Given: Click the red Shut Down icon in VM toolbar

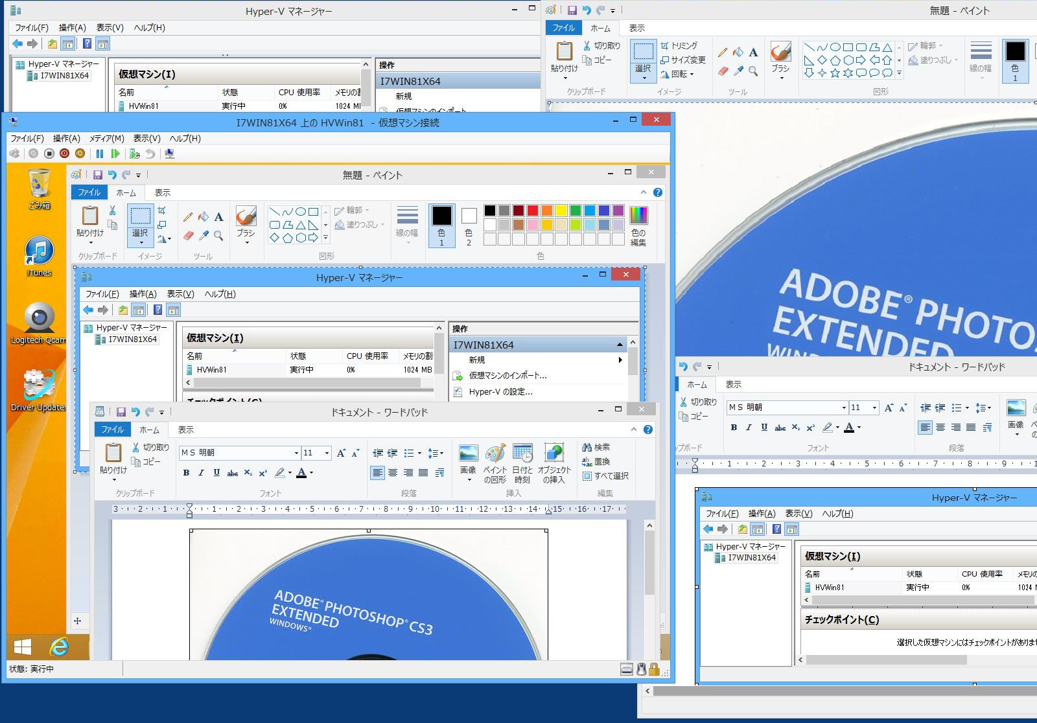Looking at the screenshot, I should coord(64,154).
